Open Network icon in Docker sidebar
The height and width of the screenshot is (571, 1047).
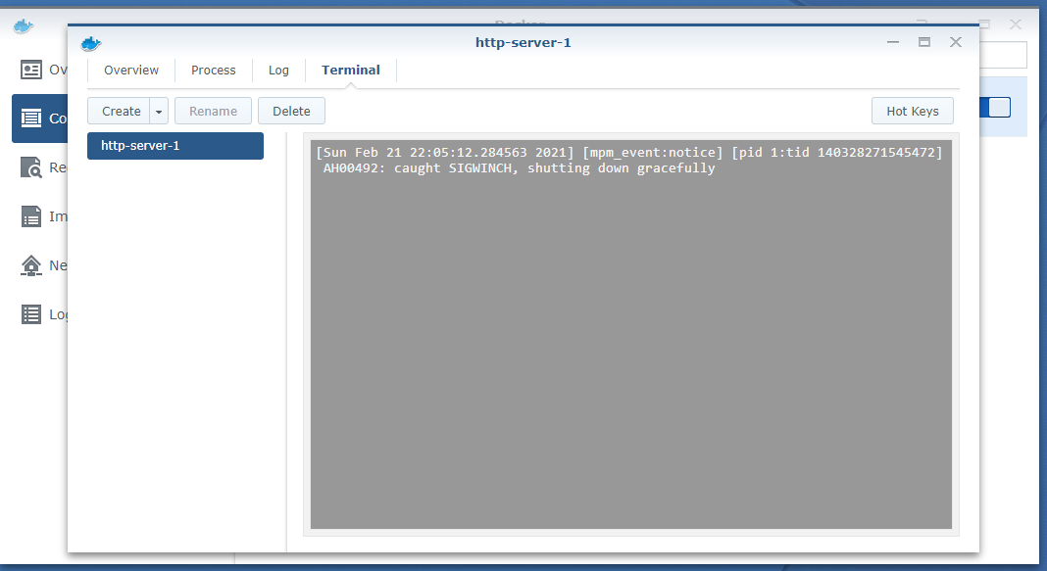(30, 265)
